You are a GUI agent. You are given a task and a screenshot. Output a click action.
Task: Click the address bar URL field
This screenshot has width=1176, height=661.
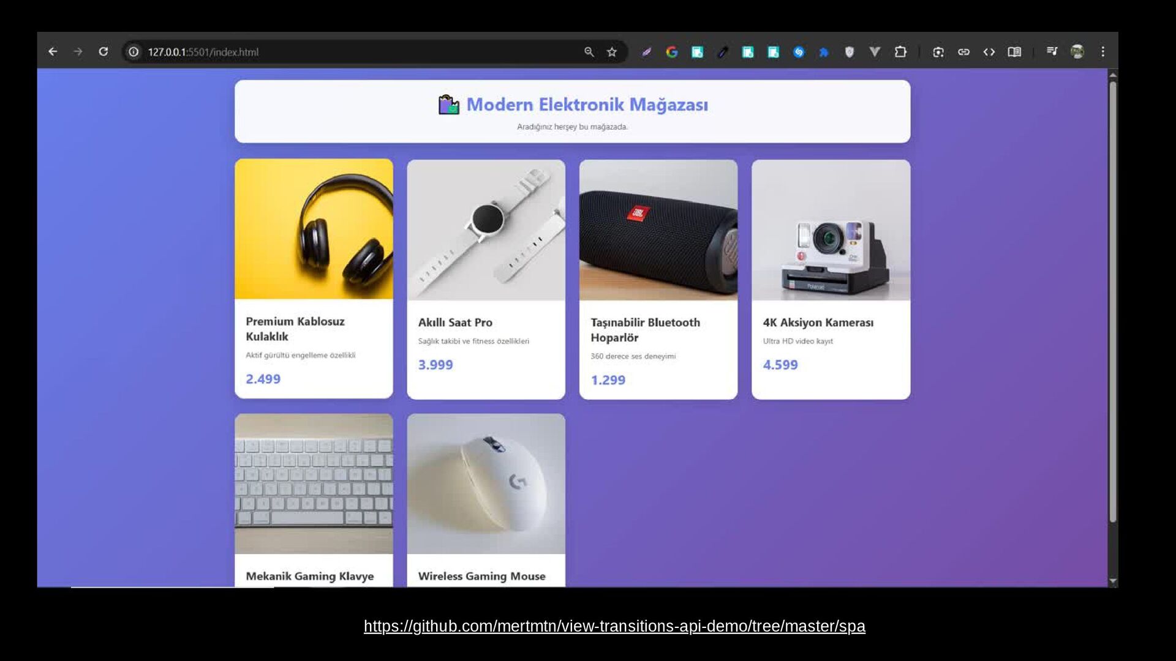click(x=355, y=52)
